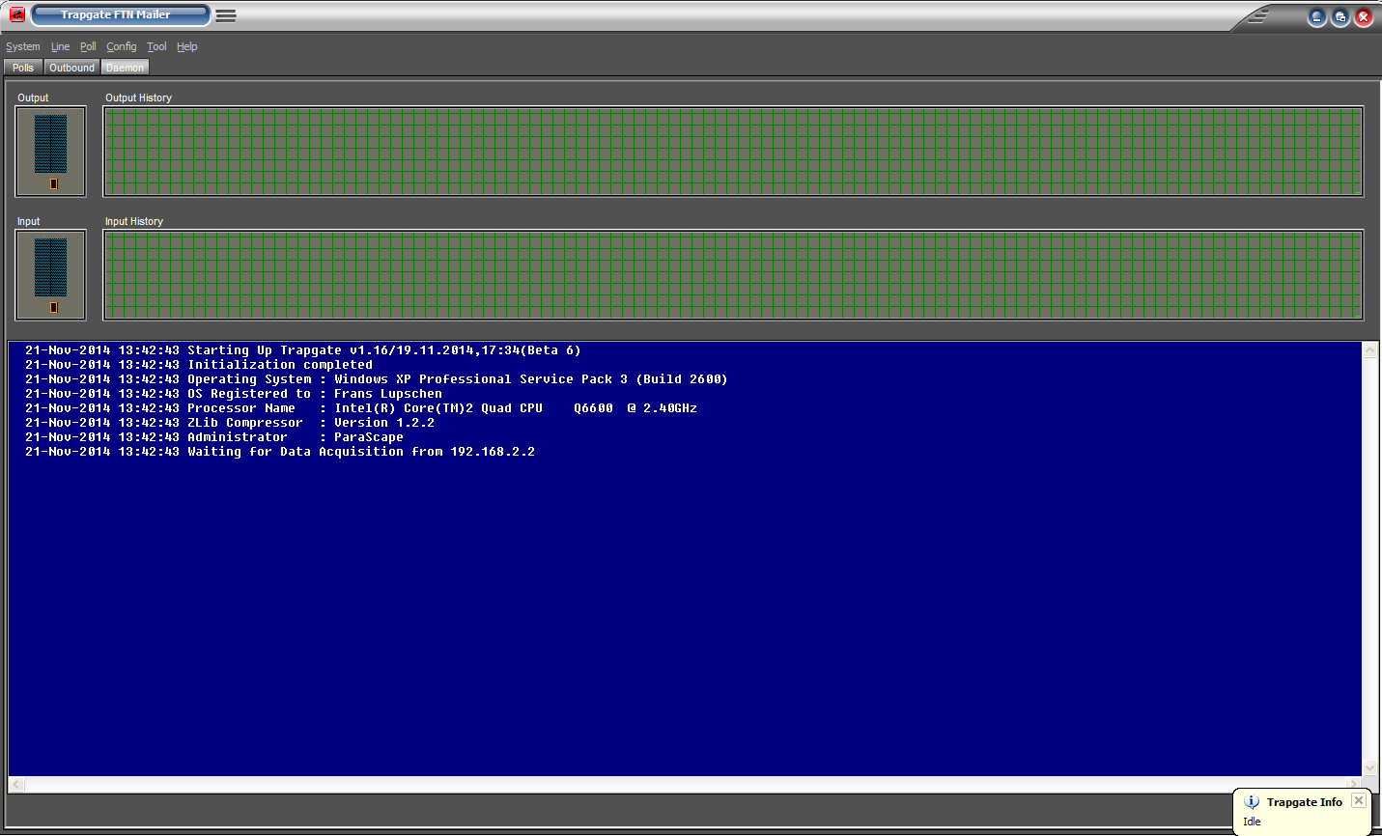1382x836 pixels.
Task: Minimize the Trapgate window
Action: pyautogui.click(x=1316, y=17)
